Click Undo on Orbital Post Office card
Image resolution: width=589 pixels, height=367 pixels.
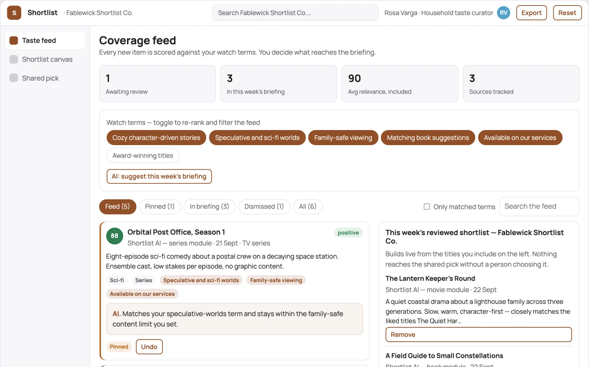pos(149,347)
